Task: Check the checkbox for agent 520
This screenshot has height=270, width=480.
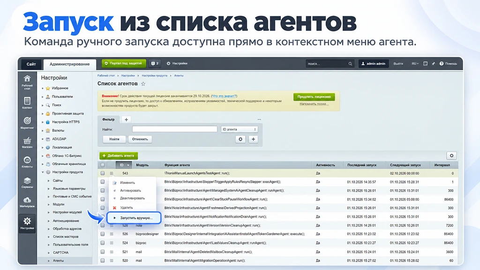Action: (103, 261)
